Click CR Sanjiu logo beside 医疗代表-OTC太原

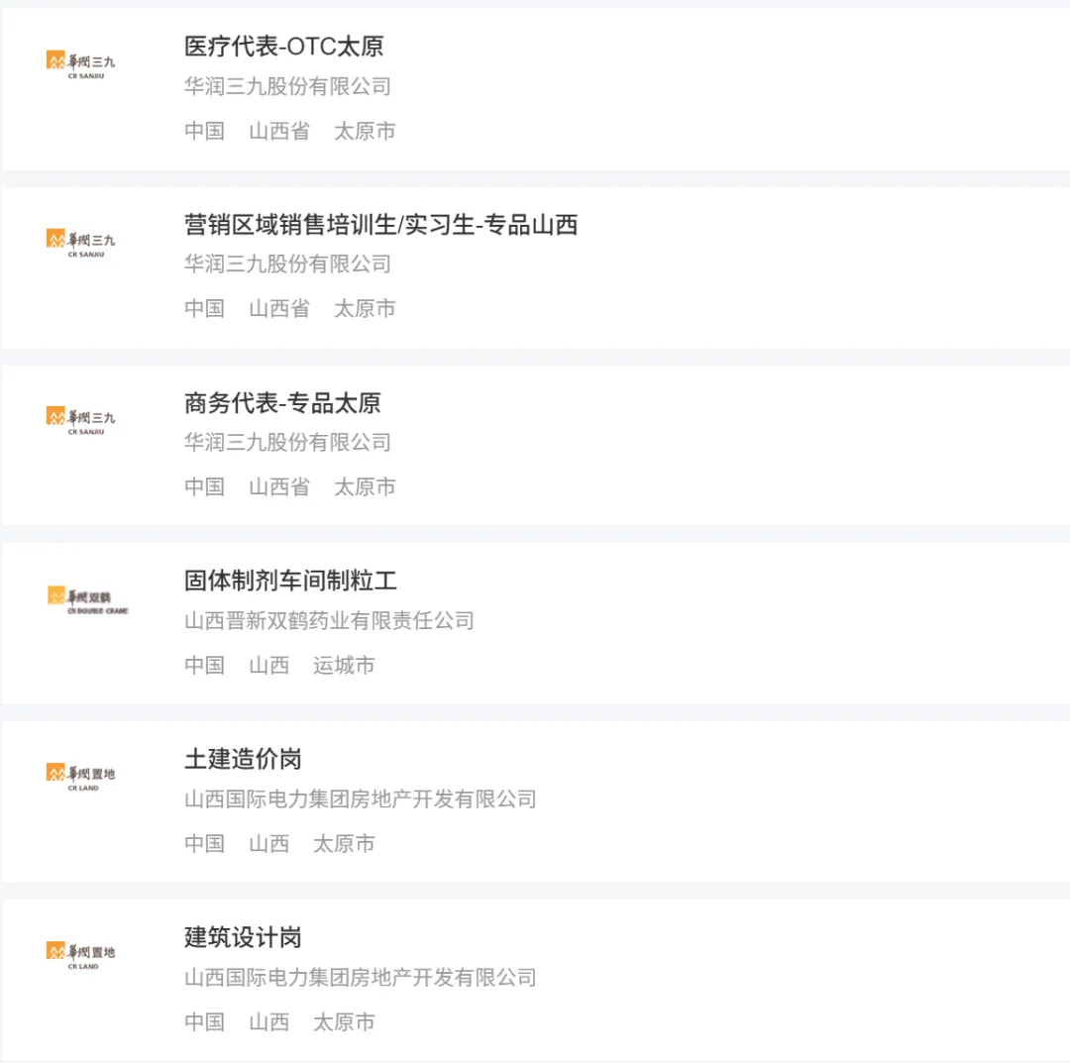80,64
